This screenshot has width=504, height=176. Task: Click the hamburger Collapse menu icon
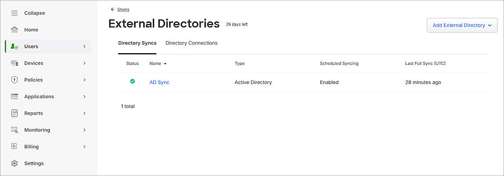pos(14,13)
